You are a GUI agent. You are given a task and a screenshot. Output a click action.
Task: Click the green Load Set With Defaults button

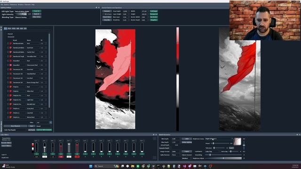point(44,130)
